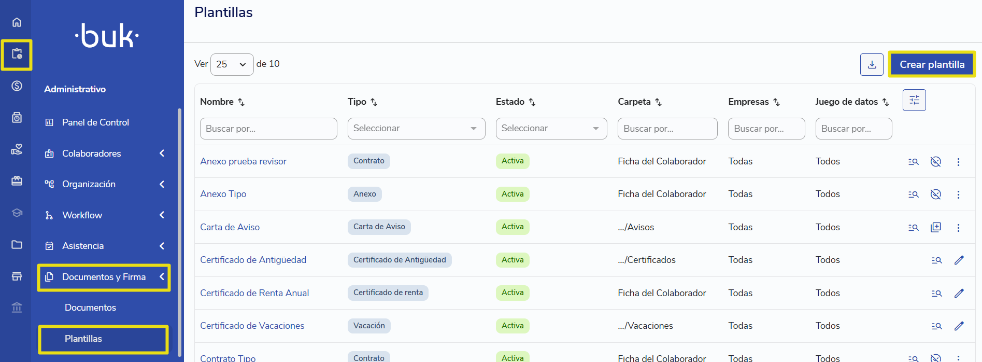Download the templates list with the download icon
This screenshot has width=982, height=362.
pos(872,64)
